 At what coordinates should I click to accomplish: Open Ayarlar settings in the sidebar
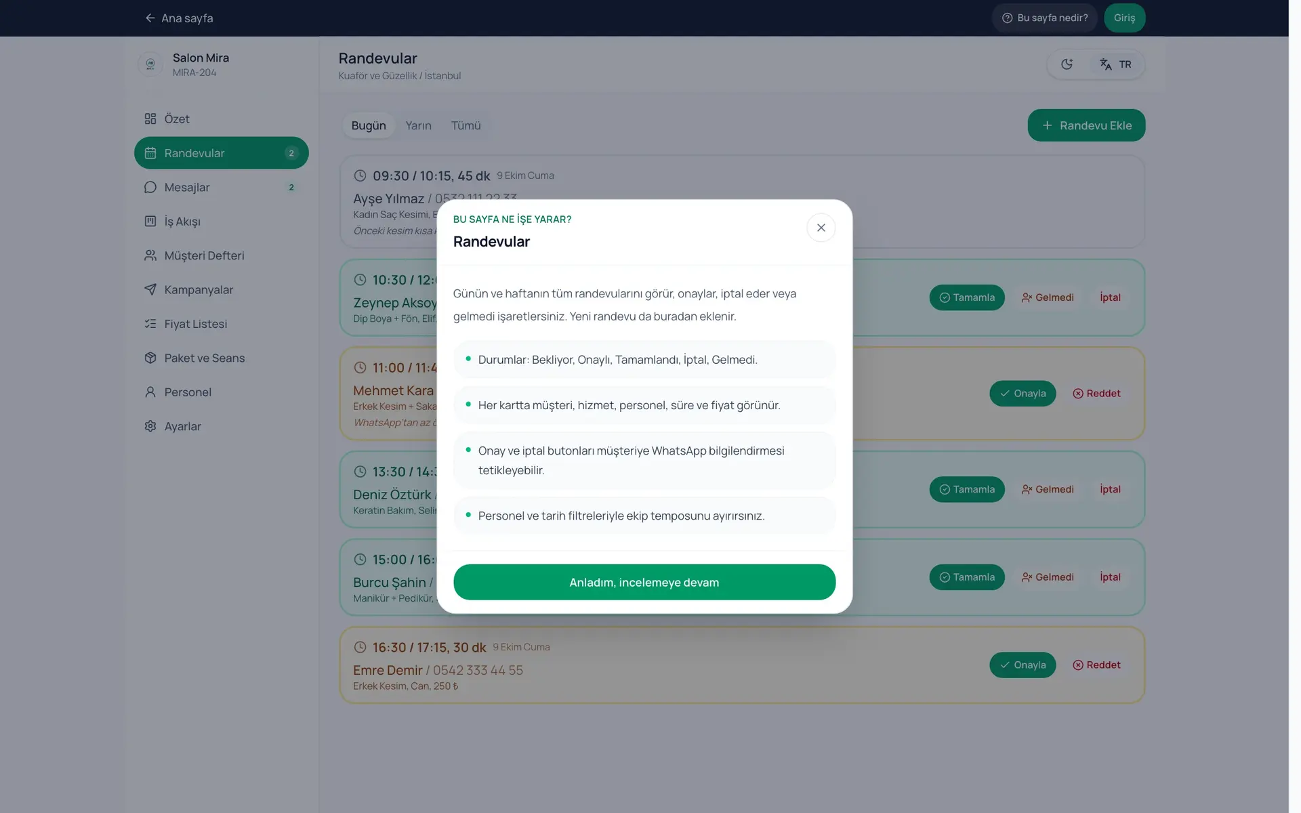point(221,426)
